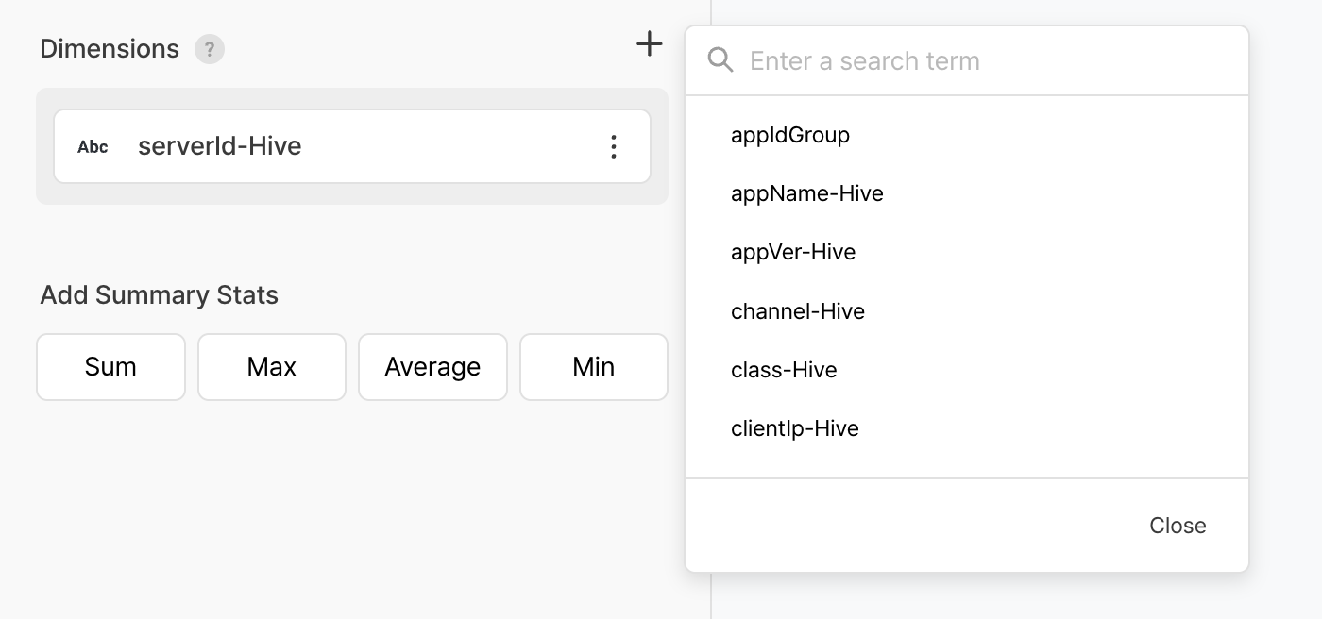
Task: Pick the appVer-Hive option
Action: click(x=793, y=252)
